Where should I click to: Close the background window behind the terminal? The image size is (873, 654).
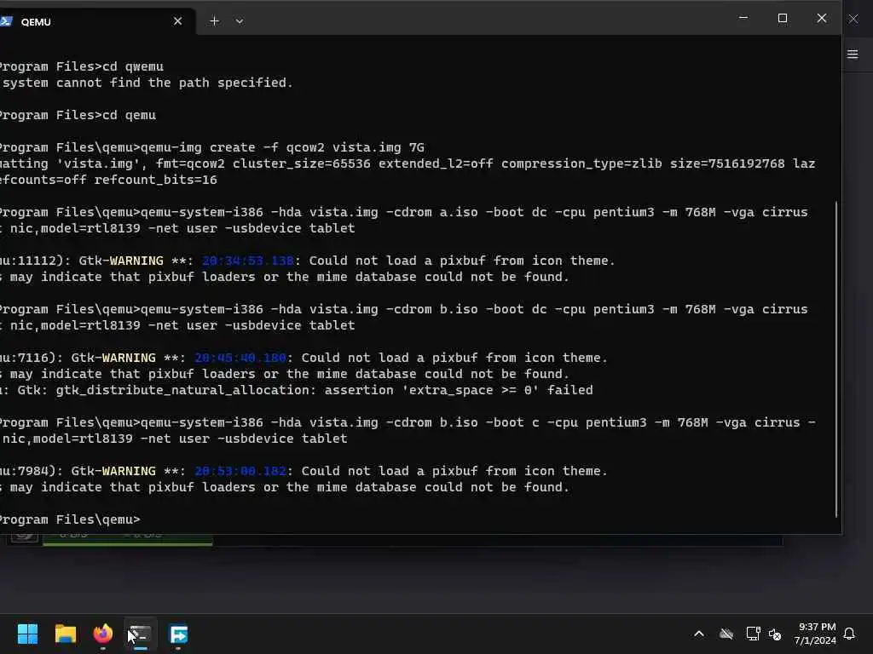[853, 19]
